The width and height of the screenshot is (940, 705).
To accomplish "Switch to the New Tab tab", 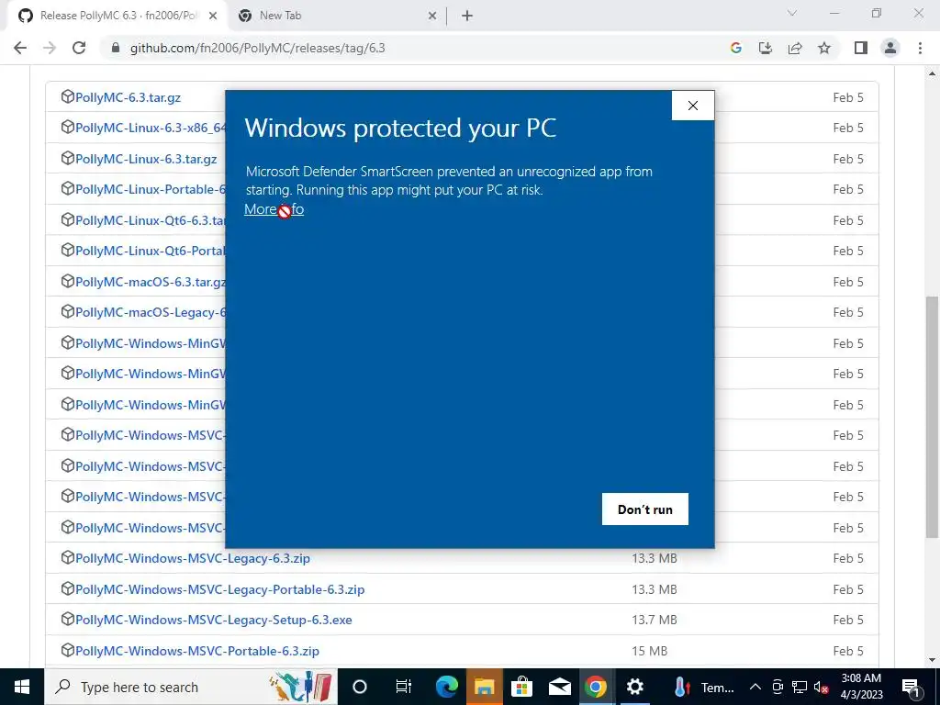I will (336, 16).
